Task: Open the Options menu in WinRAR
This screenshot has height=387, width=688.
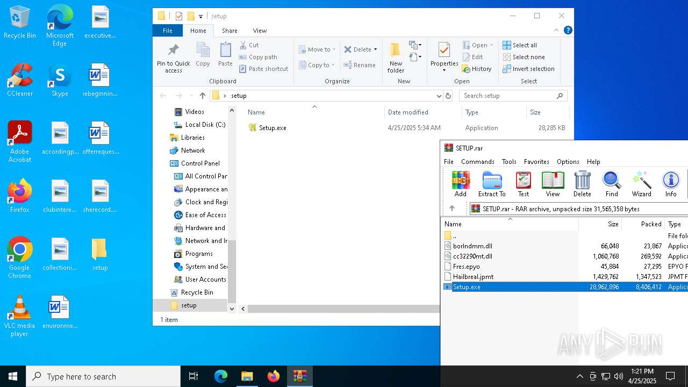Action: [x=568, y=161]
